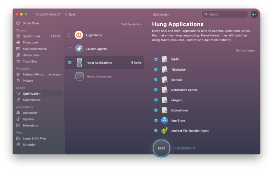Click the Malware Removal biohazard icon
Viewport: 273px width, 171px height.
[x=18, y=74]
